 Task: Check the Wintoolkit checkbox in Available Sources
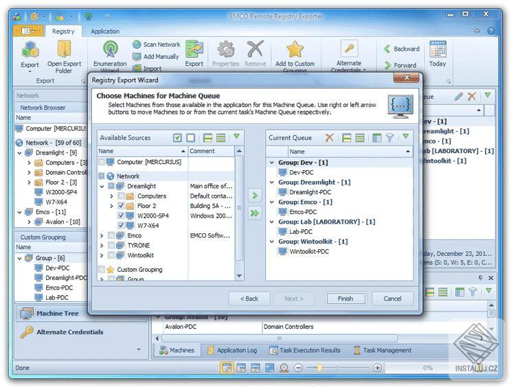pos(111,255)
